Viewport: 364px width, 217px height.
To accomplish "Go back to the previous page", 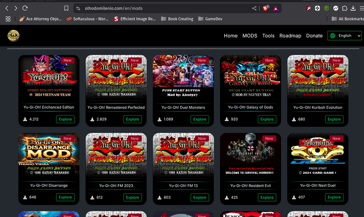I will [x=7, y=9].
